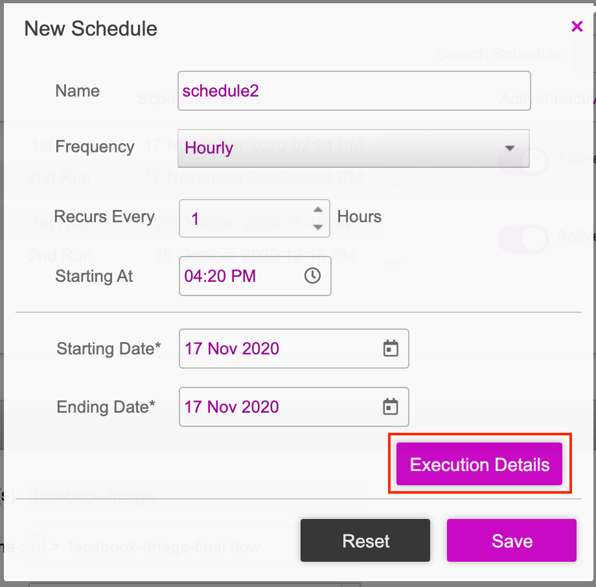Click the Starting Date field
The image size is (596, 587).
pos(294,349)
